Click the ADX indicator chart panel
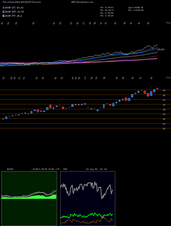The width and height of the screenshot is (171, 226). pos(88,199)
